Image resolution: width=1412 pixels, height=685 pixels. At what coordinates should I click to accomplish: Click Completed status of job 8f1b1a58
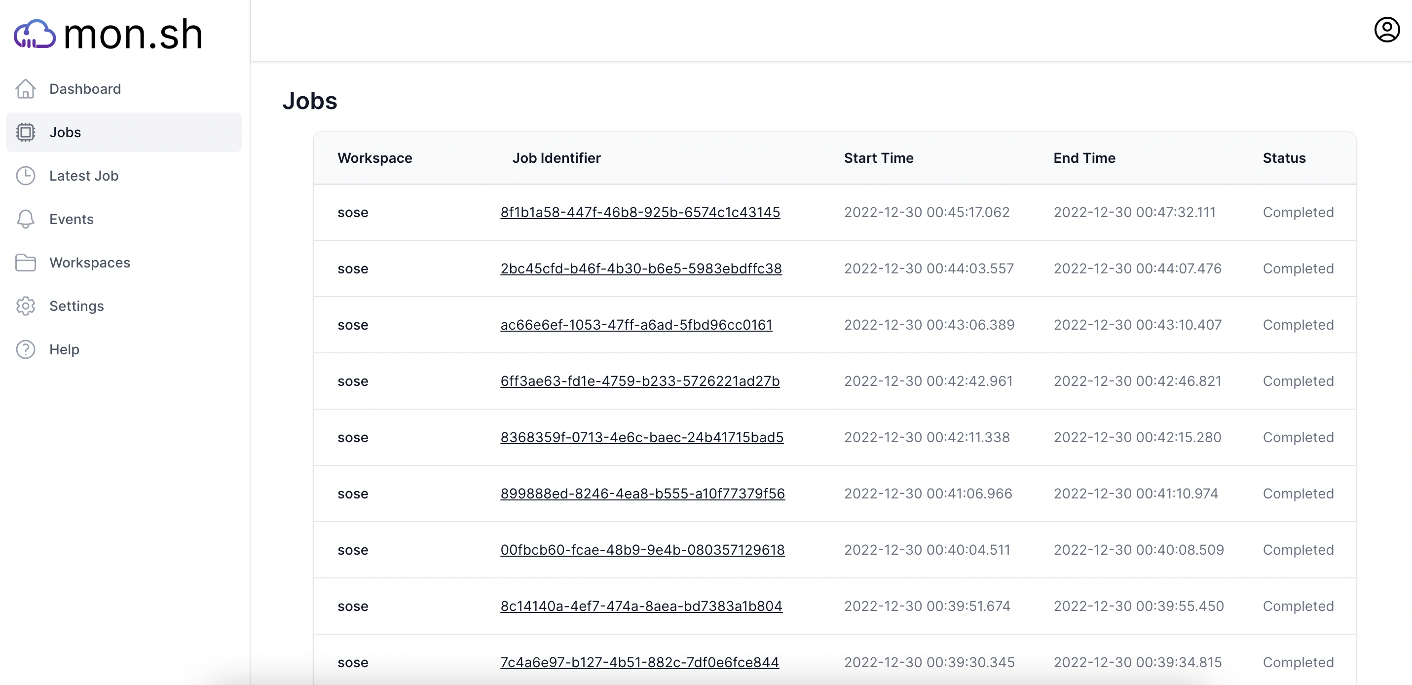1298,212
